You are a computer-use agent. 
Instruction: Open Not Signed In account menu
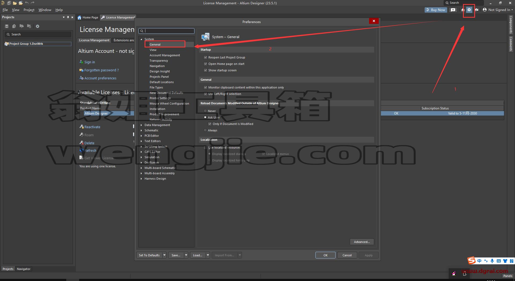[498, 10]
